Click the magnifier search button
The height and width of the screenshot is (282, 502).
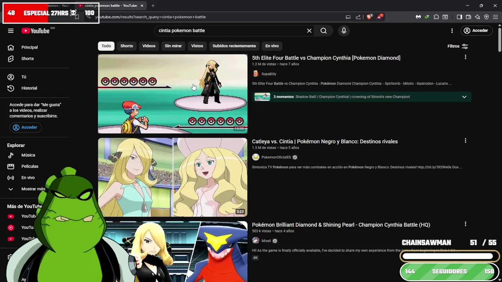point(324,31)
